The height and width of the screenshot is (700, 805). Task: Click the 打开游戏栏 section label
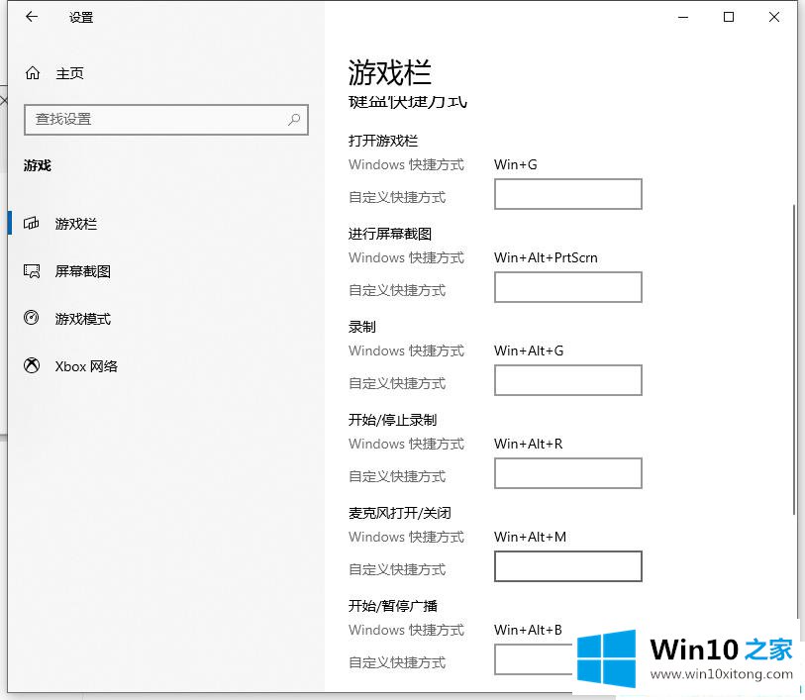tap(383, 141)
